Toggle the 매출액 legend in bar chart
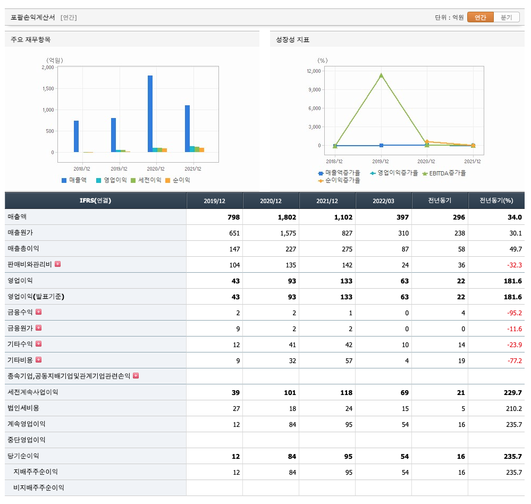Image resolution: width=531 pixels, height=504 pixels. click(74, 180)
